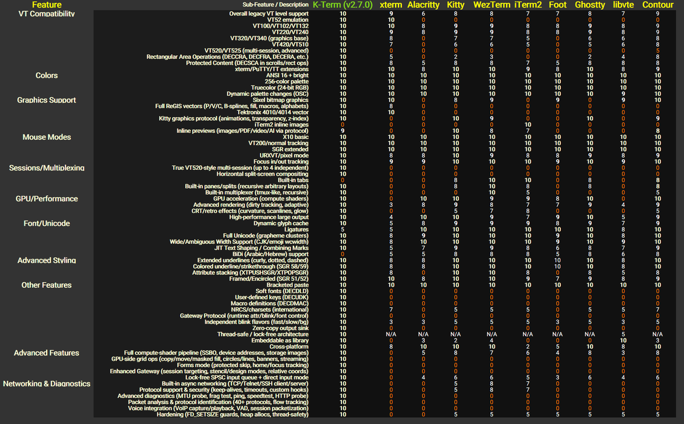This screenshot has width=684, height=424.
Task: Click "GPU acceleration (compute shaders)" row label
Action: pyautogui.click(x=262, y=198)
